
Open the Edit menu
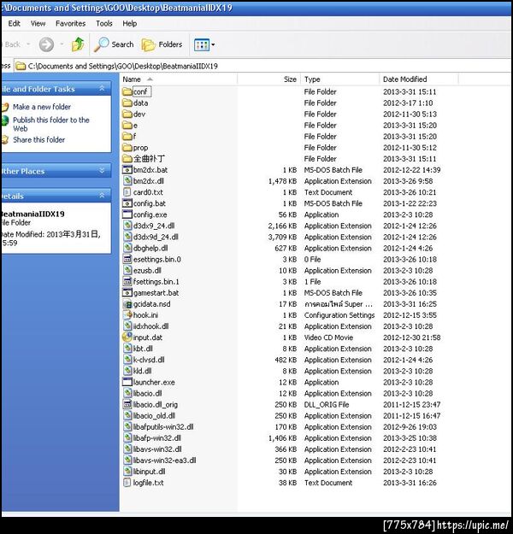point(14,24)
